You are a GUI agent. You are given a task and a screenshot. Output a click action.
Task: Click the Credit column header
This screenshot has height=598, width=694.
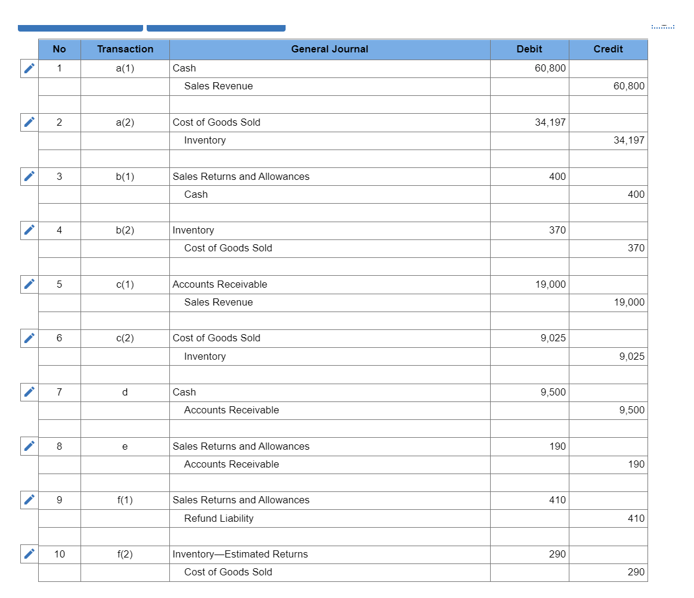608,49
